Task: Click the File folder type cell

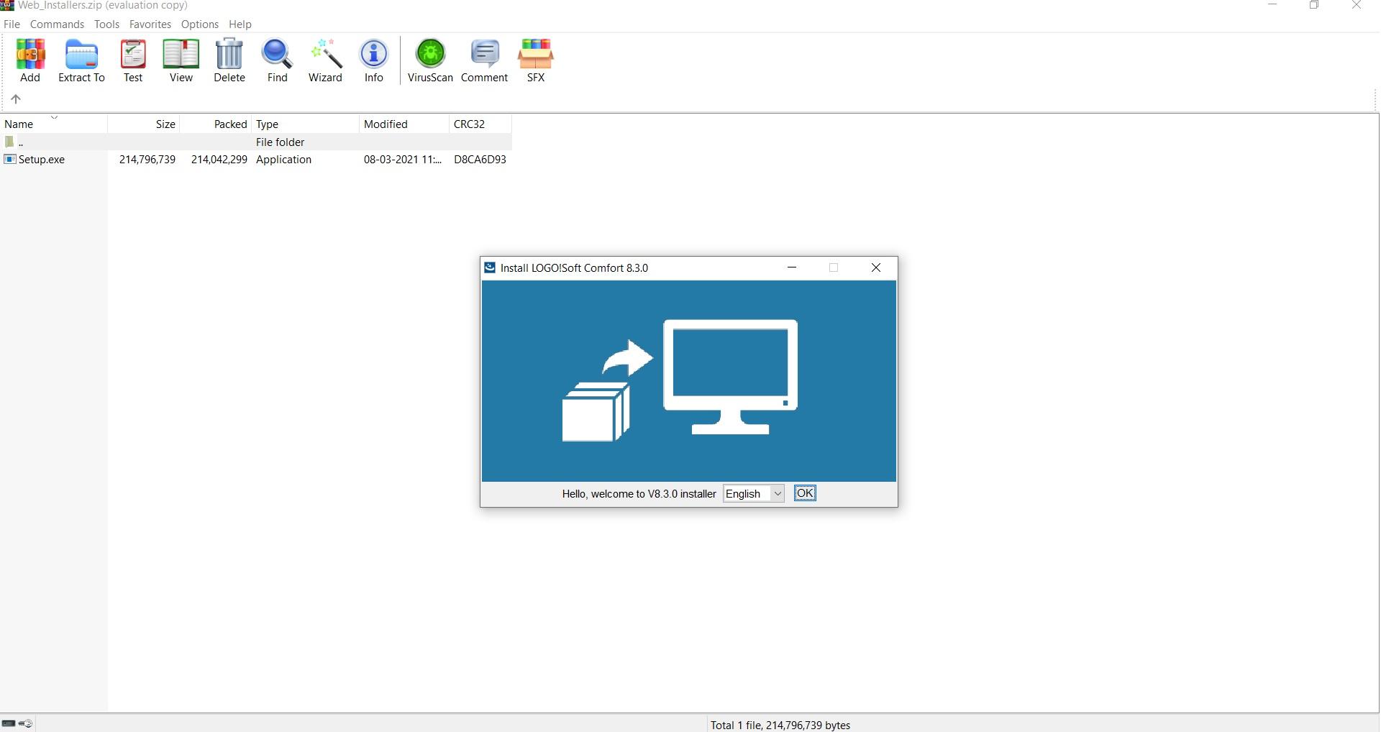Action: click(281, 142)
